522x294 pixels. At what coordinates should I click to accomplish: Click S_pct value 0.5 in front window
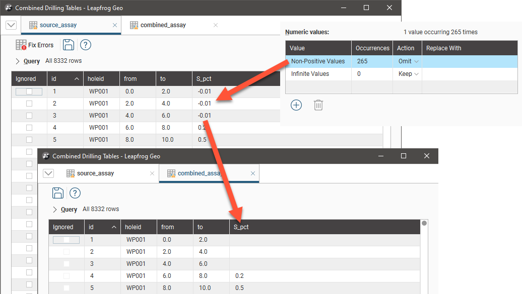click(239, 288)
